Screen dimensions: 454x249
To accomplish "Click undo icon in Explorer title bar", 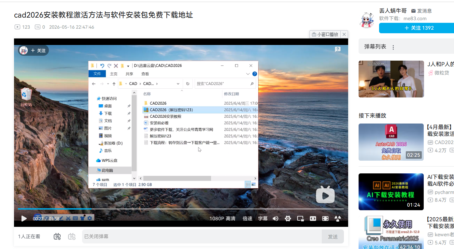I will 102,66.
